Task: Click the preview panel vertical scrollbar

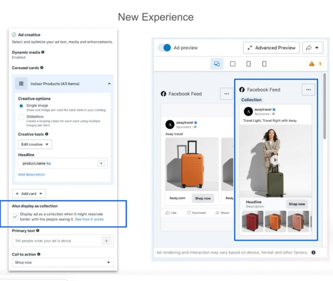Action: (324, 106)
